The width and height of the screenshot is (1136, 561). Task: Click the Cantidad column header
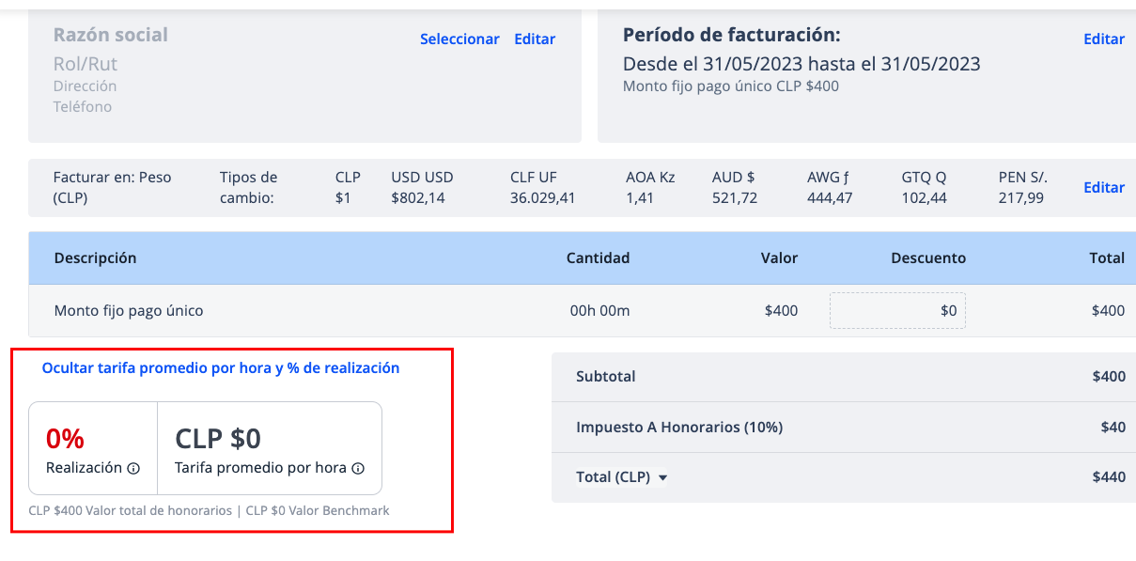point(598,257)
